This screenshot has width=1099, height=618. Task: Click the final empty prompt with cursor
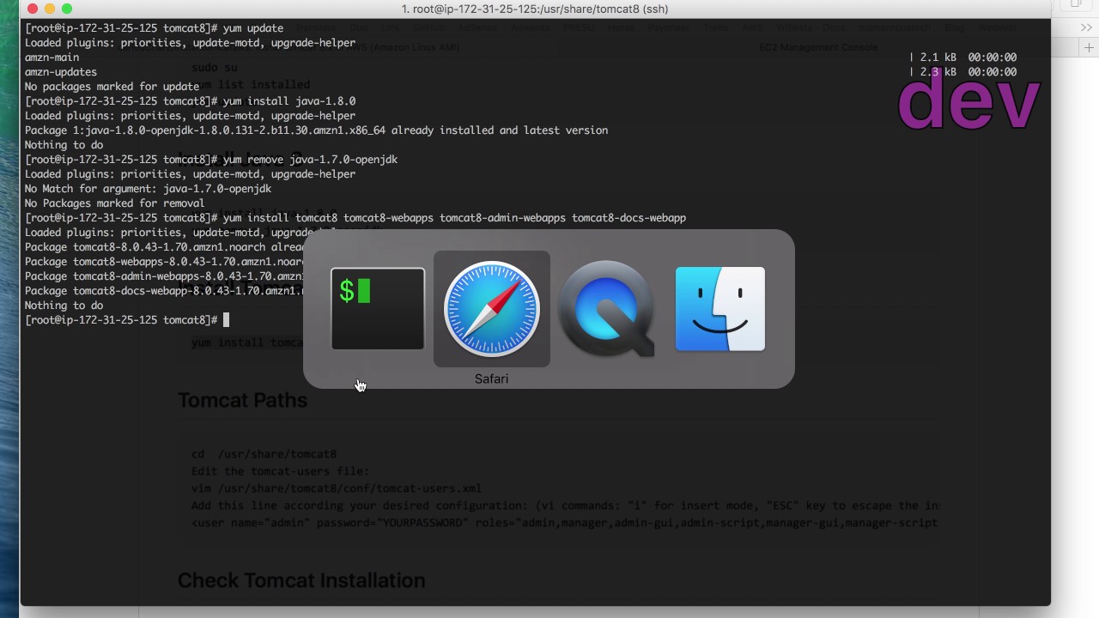point(127,320)
